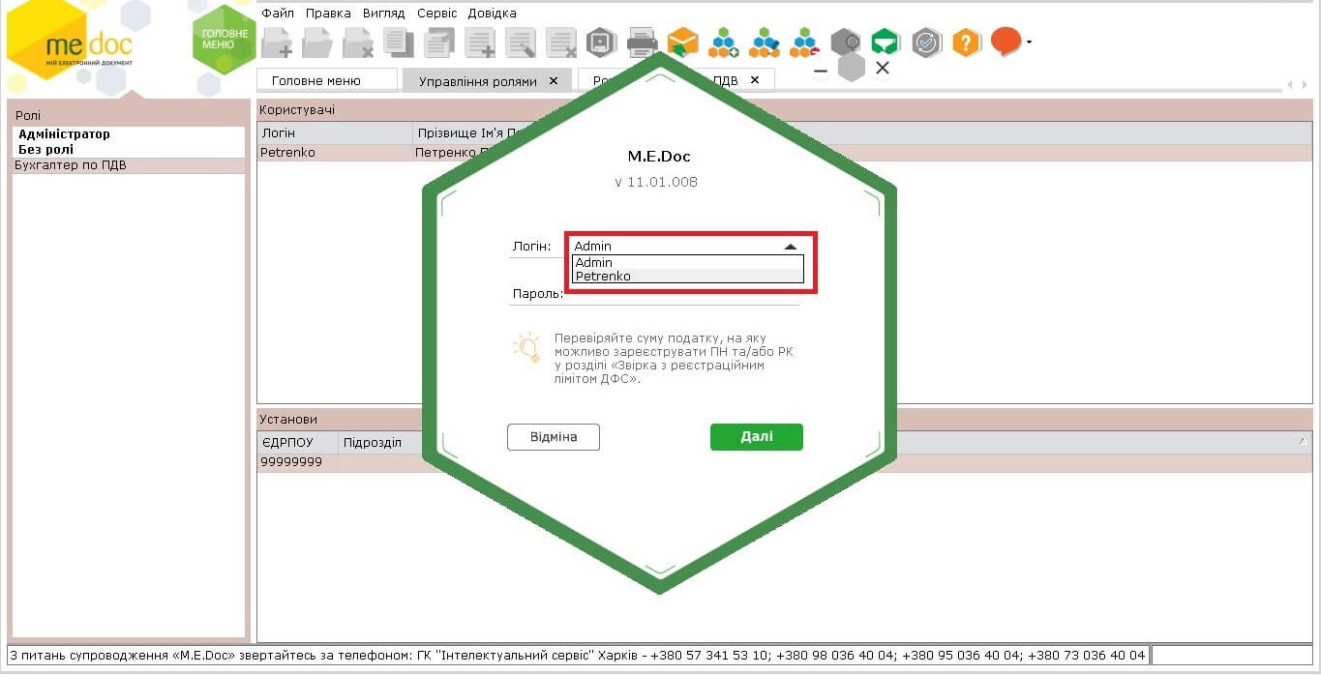This screenshot has height=675, width=1321.
Task: Open the Довідка menu
Action: (x=492, y=14)
